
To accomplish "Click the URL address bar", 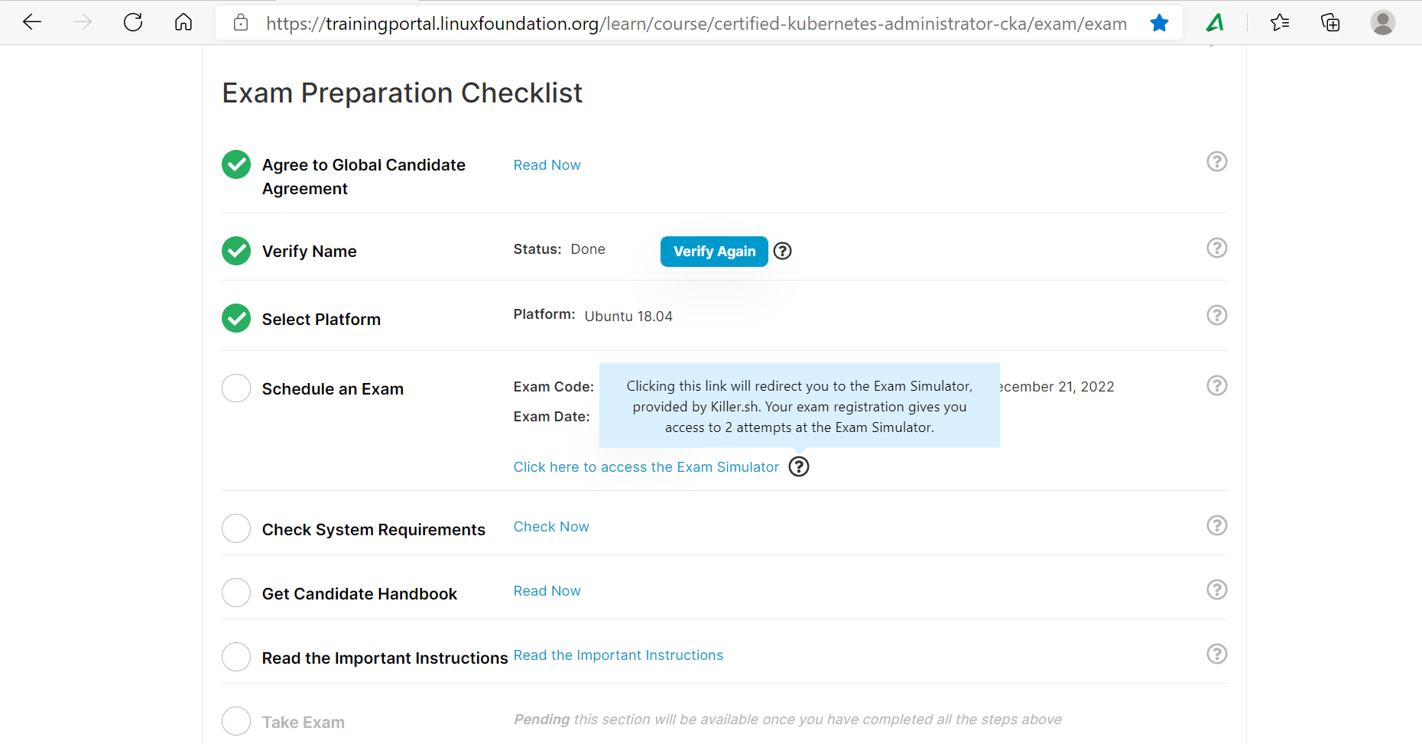I will 696,24.
